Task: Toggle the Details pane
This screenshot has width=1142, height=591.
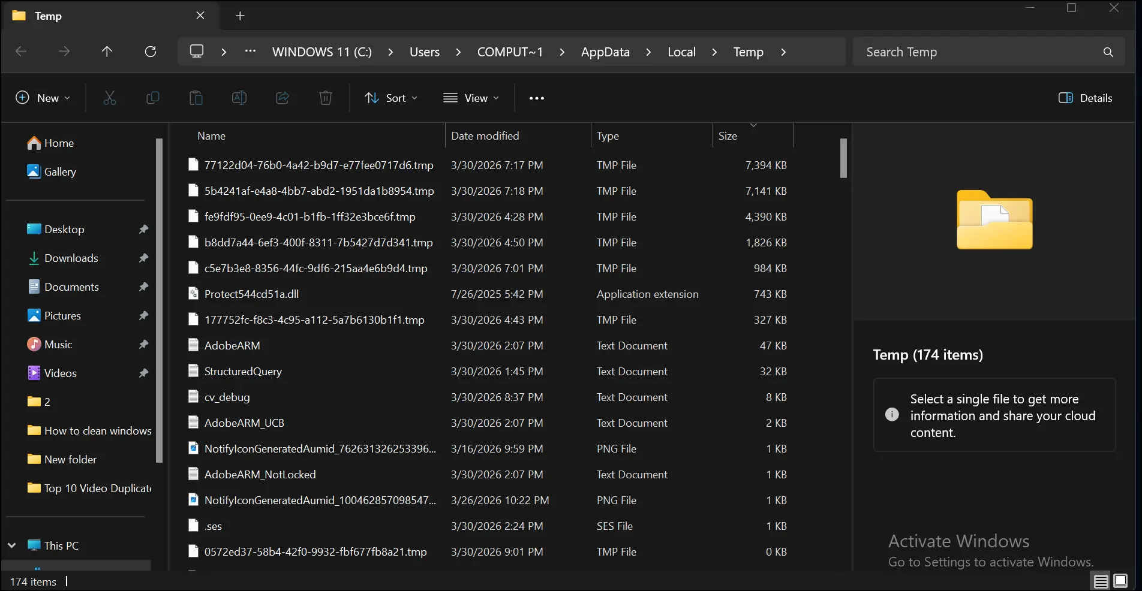Action: (1084, 98)
